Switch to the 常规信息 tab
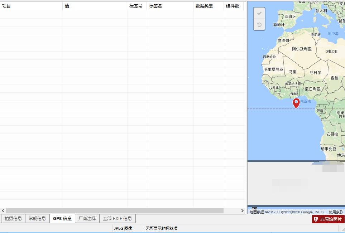 pyautogui.click(x=37, y=218)
